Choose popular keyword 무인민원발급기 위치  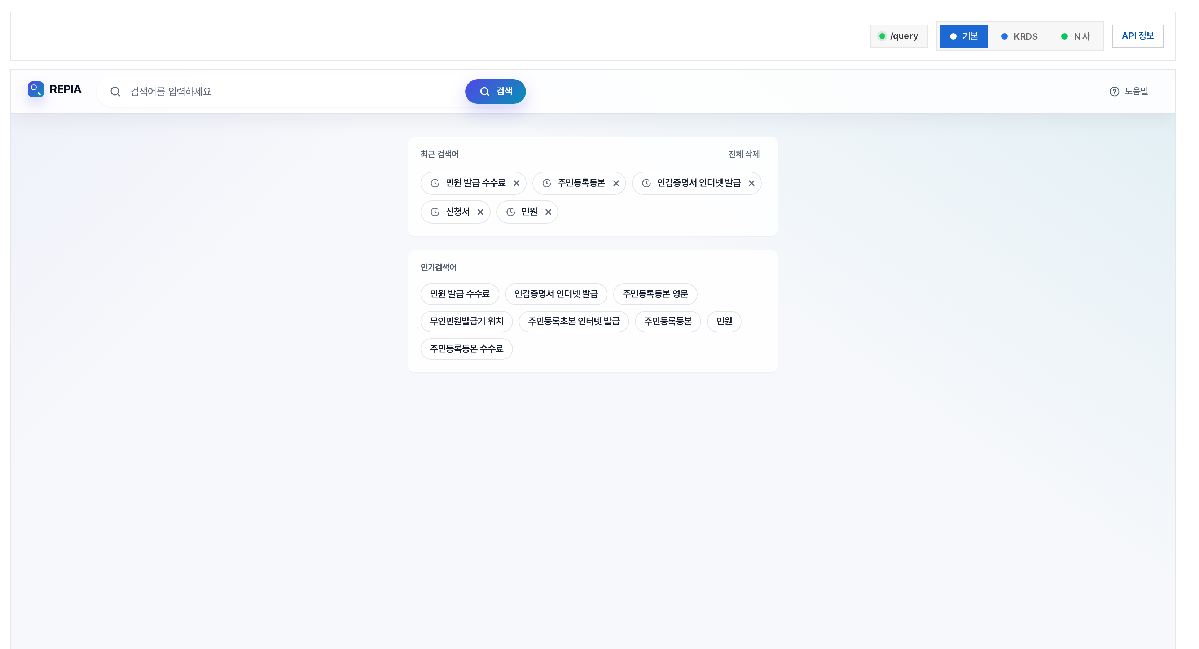point(466,322)
